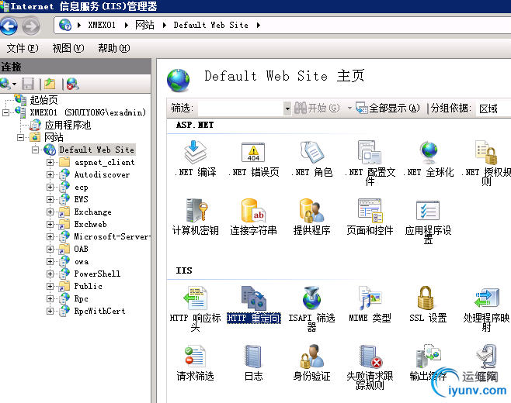The width and height of the screenshot is (511, 403).
Task: Open the 处理程序映射 icon
Action: pos(486,298)
